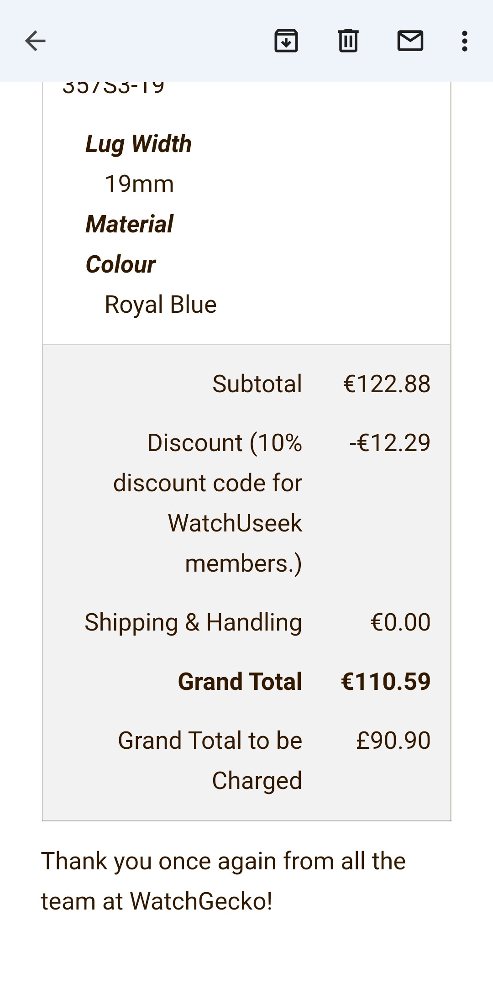Tap the WatchGecko thank you message
Viewport: 493px width, 994px height.
[223, 881]
